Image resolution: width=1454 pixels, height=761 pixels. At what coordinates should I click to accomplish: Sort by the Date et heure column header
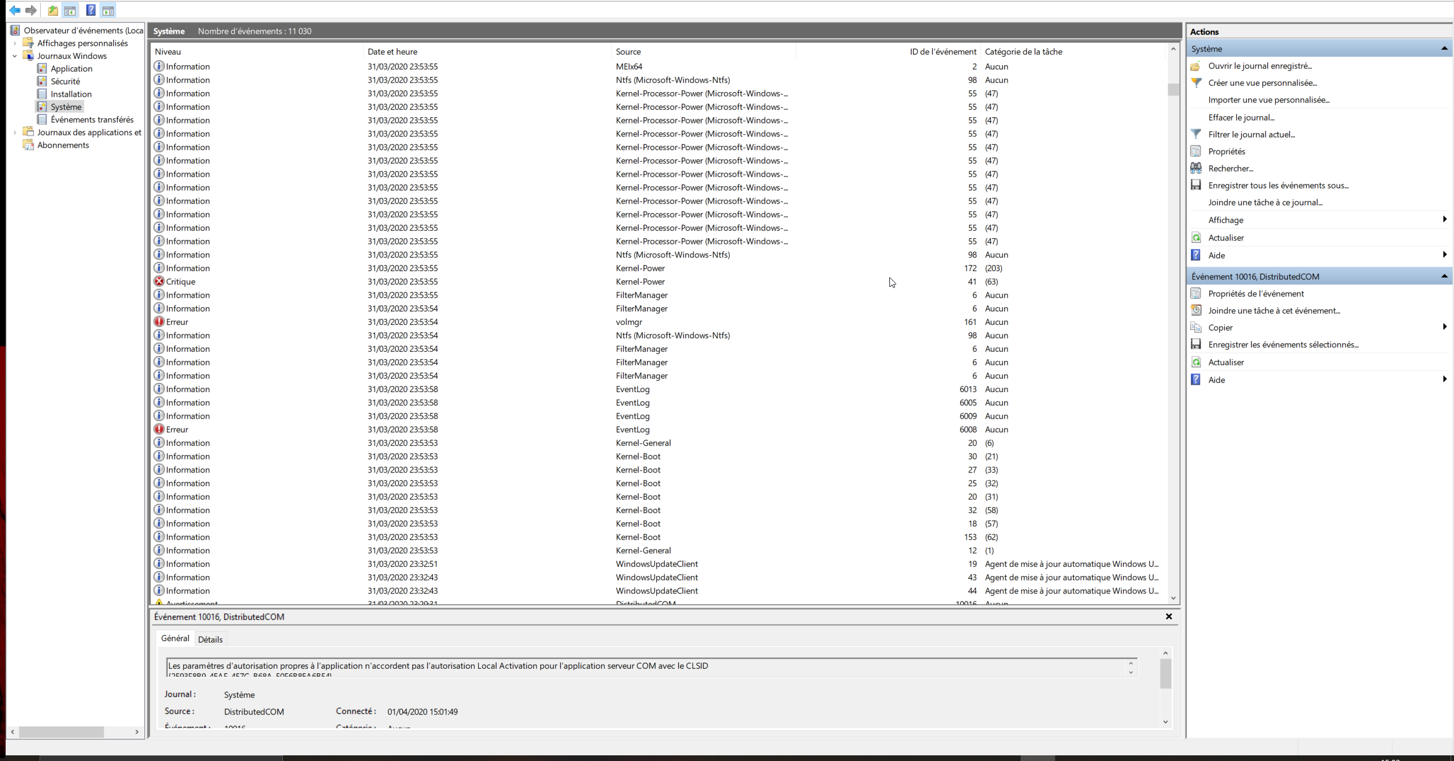[x=392, y=51]
